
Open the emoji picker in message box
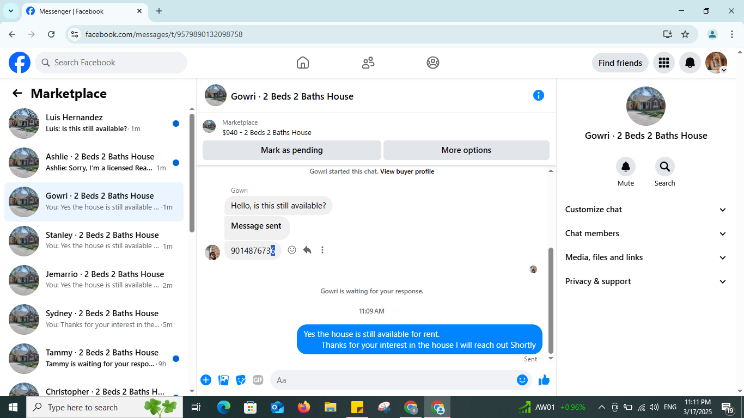tap(522, 380)
